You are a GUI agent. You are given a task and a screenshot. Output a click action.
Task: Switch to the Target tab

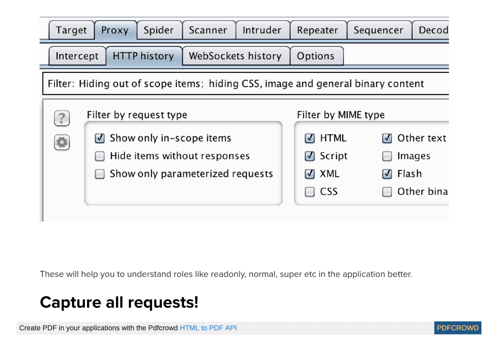(x=71, y=30)
